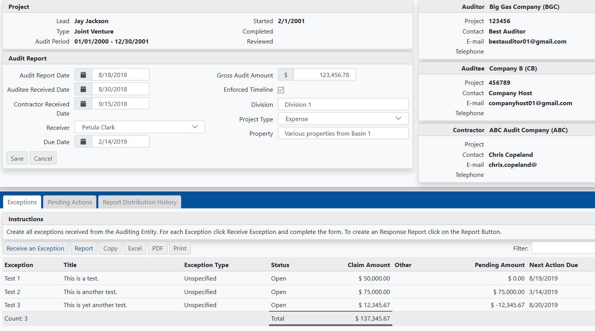Export exceptions as PDF
Screen dimensions: 595x331
coord(158,248)
